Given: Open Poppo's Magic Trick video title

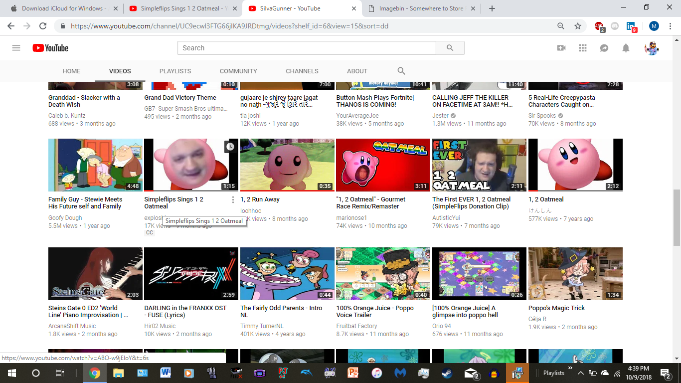Looking at the screenshot, I should (x=556, y=308).
